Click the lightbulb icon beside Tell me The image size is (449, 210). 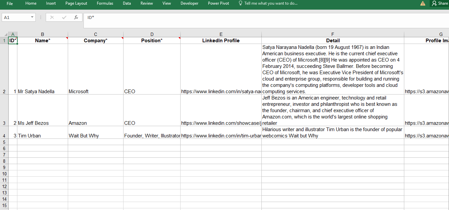click(240, 3)
